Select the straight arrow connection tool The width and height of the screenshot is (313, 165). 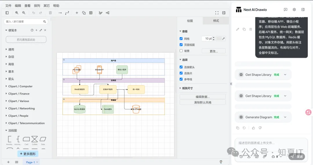coord(60,13)
